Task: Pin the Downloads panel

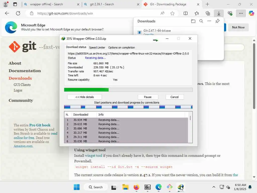Action: pyautogui.click(x=217, y=21)
